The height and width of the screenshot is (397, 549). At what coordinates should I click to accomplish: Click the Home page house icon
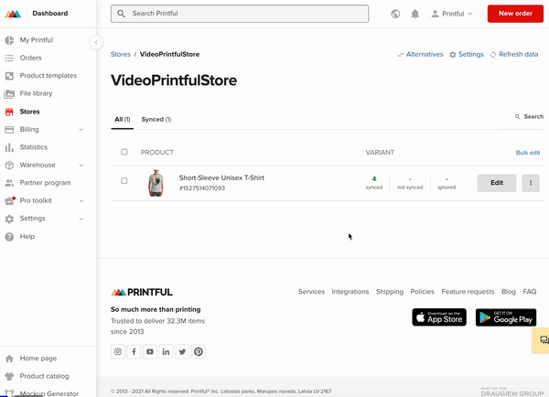point(9,359)
